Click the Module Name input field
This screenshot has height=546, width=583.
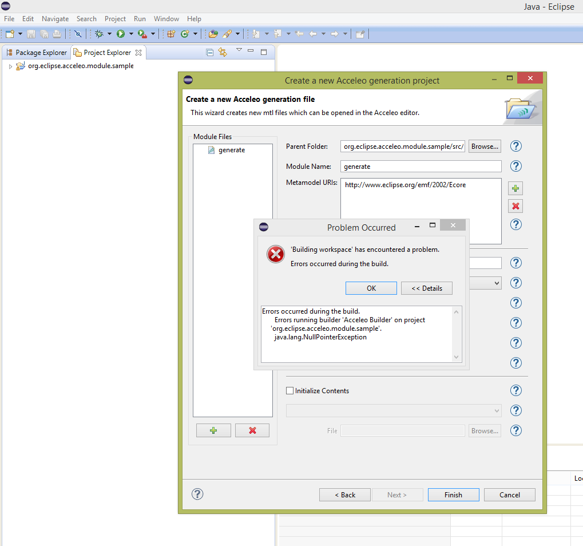(x=421, y=166)
